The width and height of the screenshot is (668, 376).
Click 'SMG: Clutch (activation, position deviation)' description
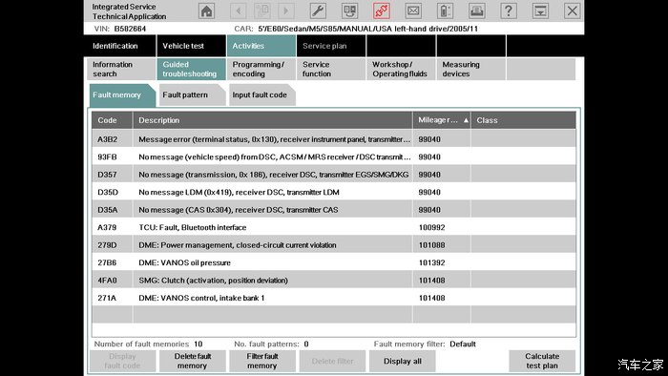click(213, 281)
